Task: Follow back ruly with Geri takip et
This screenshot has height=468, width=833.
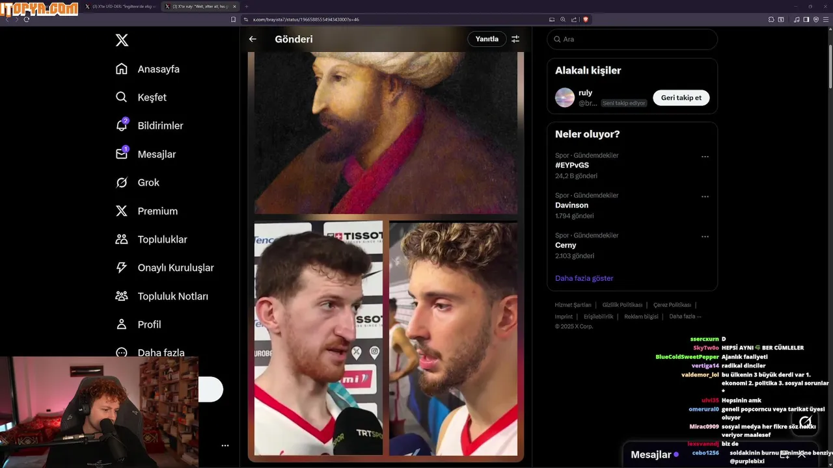Action: 681,97
